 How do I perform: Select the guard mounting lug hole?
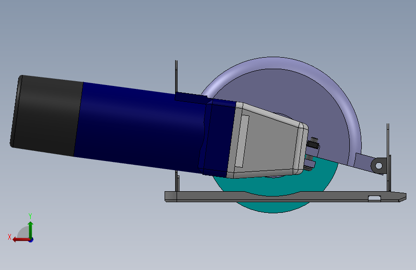coord(379,166)
